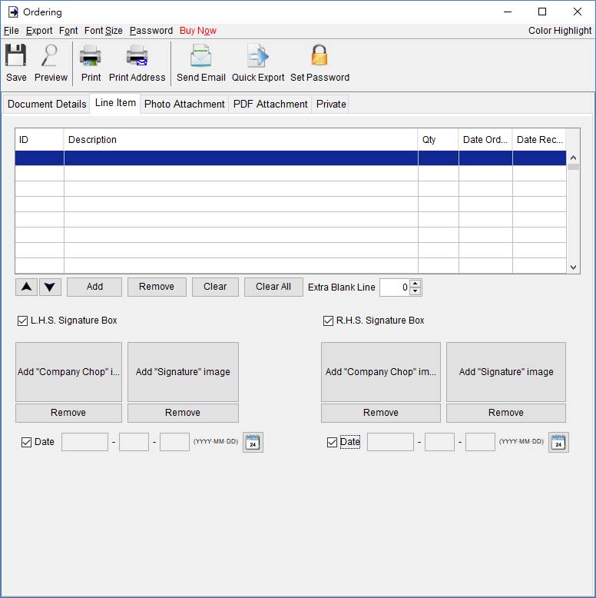Open Preview with the magnifier icon
The image size is (596, 598).
[50, 55]
